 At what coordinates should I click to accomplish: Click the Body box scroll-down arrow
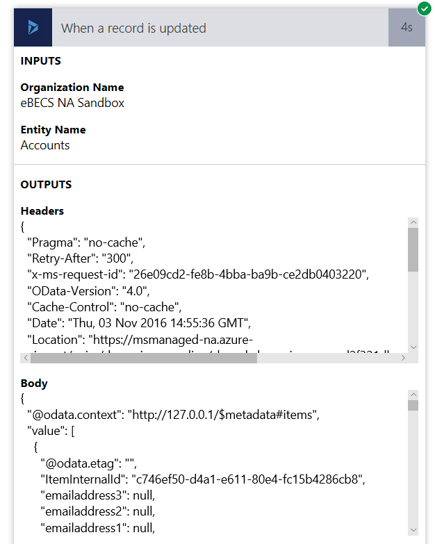(413, 530)
